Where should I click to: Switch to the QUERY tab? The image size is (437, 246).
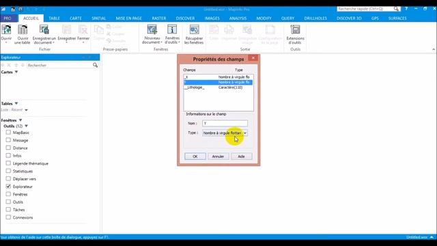coord(287,18)
